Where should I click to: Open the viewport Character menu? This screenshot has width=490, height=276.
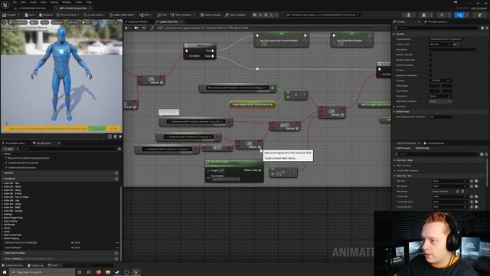point(57,22)
